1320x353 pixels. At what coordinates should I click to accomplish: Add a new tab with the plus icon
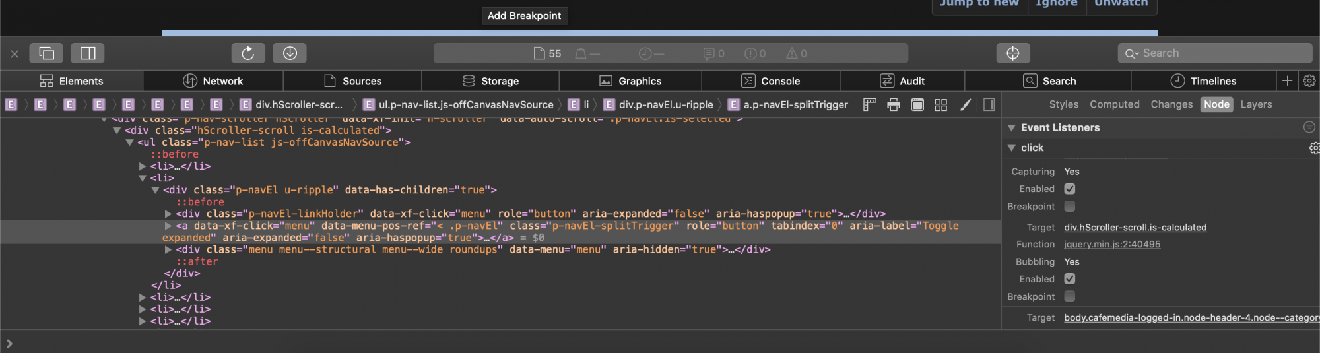pyautogui.click(x=1287, y=81)
